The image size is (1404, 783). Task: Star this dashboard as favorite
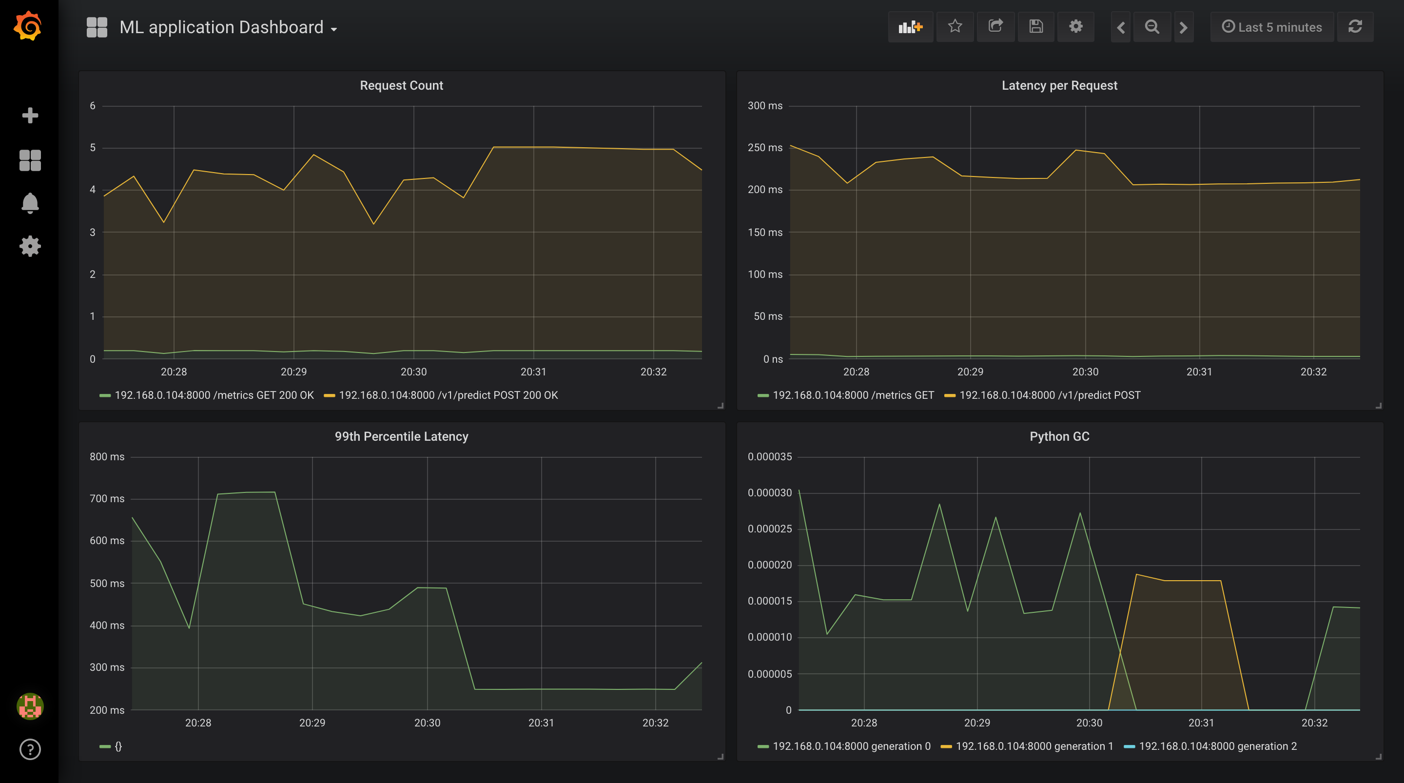pos(955,27)
